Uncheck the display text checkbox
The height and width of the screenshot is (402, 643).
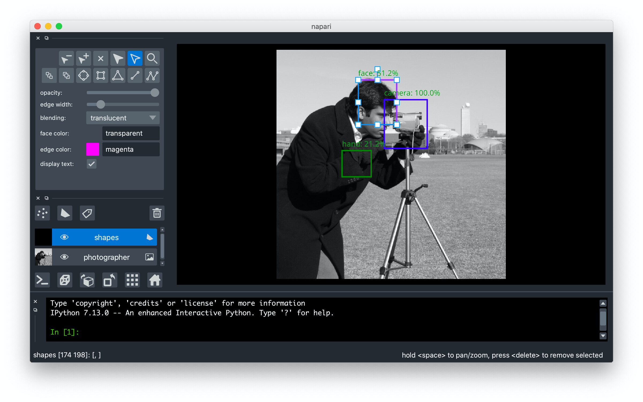pyautogui.click(x=91, y=164)
